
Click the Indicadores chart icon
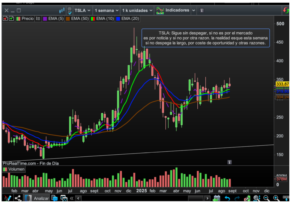pos(160,10)
